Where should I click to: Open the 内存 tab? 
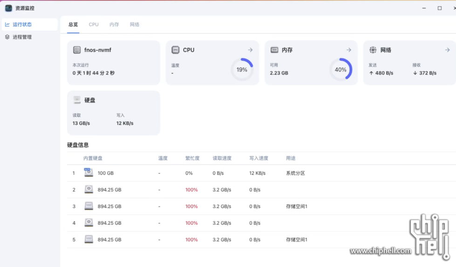tap(114, 24)
